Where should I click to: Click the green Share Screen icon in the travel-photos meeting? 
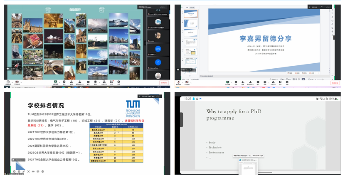[x=56, y=82]
